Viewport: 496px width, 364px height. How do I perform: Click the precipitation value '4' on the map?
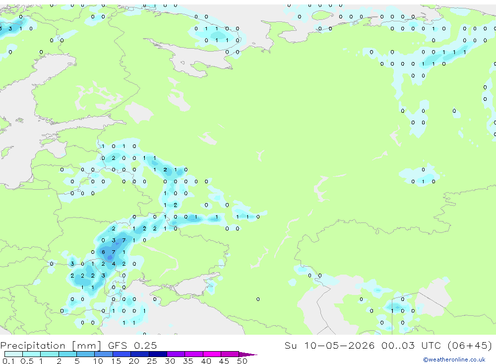pyautogui.click(x=114, y=264)
